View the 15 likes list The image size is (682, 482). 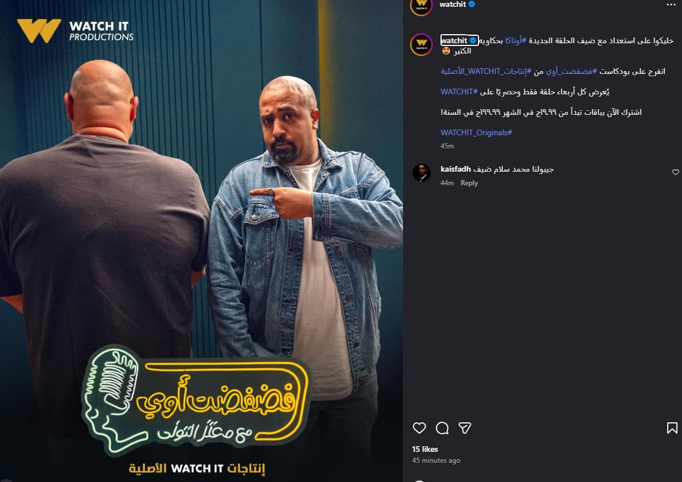point(425,449)
